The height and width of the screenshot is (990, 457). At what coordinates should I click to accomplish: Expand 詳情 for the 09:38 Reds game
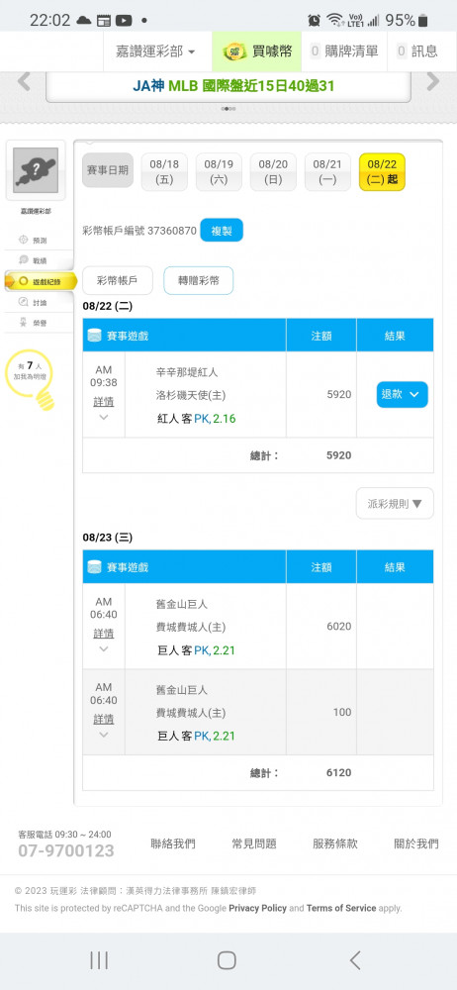[104, 402]
